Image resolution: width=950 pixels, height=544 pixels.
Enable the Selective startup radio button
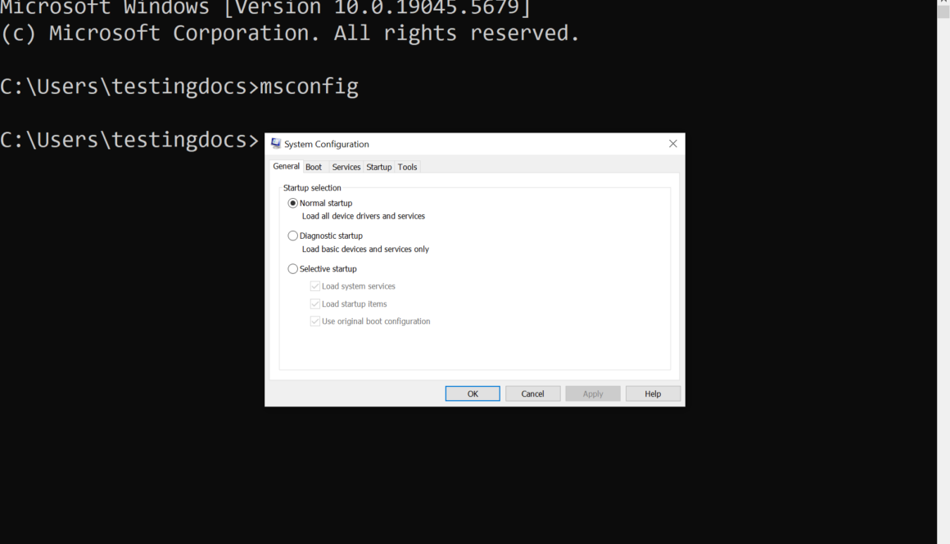(293, 268)
